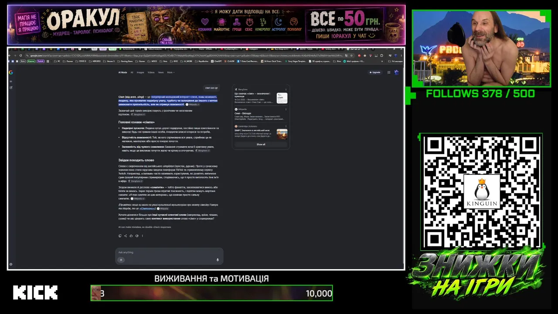Start voice input with the microphone icon
Image resolution: width=558 pixels, height=314 pixels.
coord(218,260)
